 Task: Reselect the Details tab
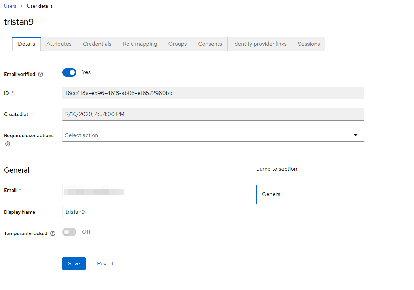[x=26, y=44]
